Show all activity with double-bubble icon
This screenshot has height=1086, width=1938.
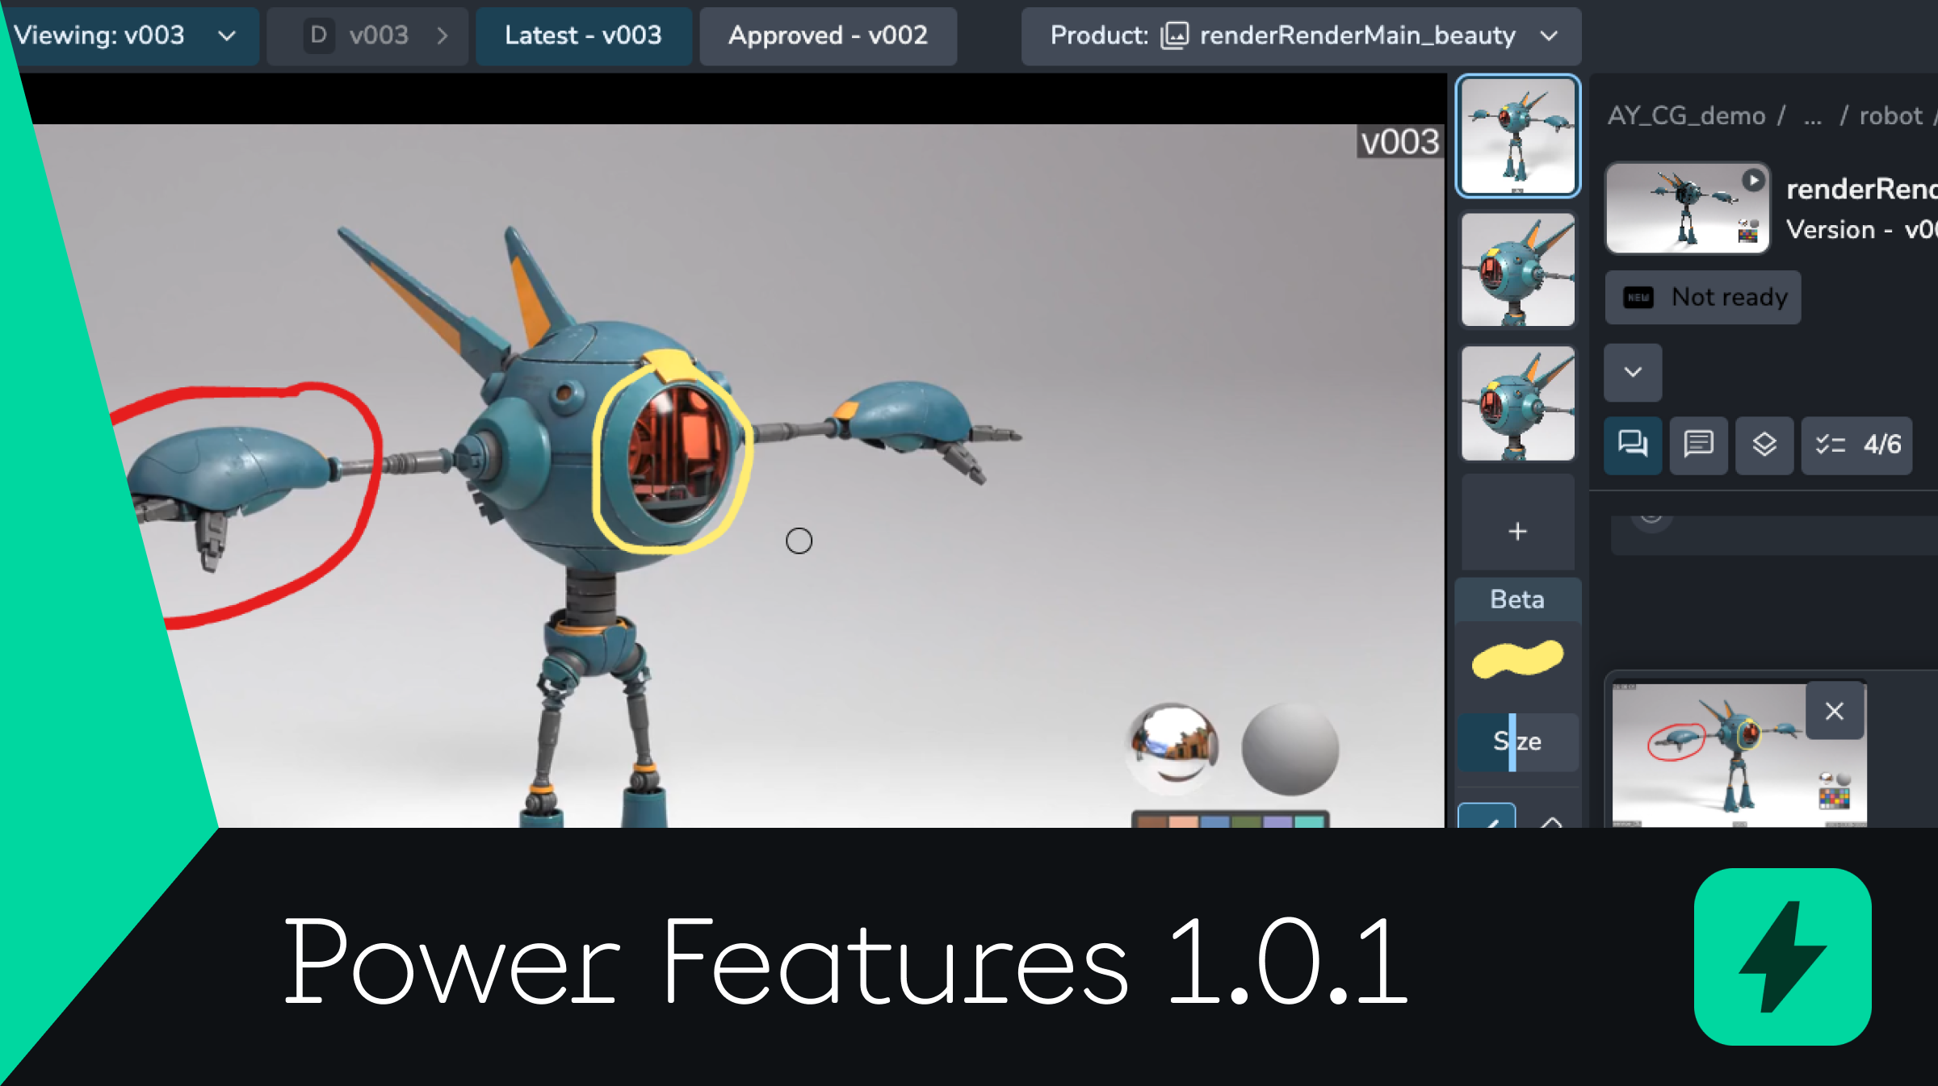click(1633, 445)
